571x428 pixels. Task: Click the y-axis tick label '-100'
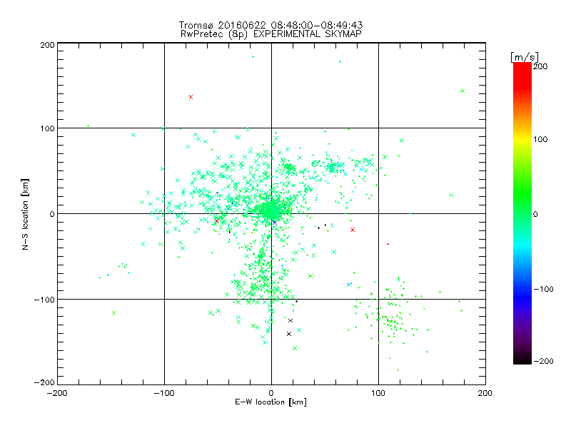click(44, 300)
